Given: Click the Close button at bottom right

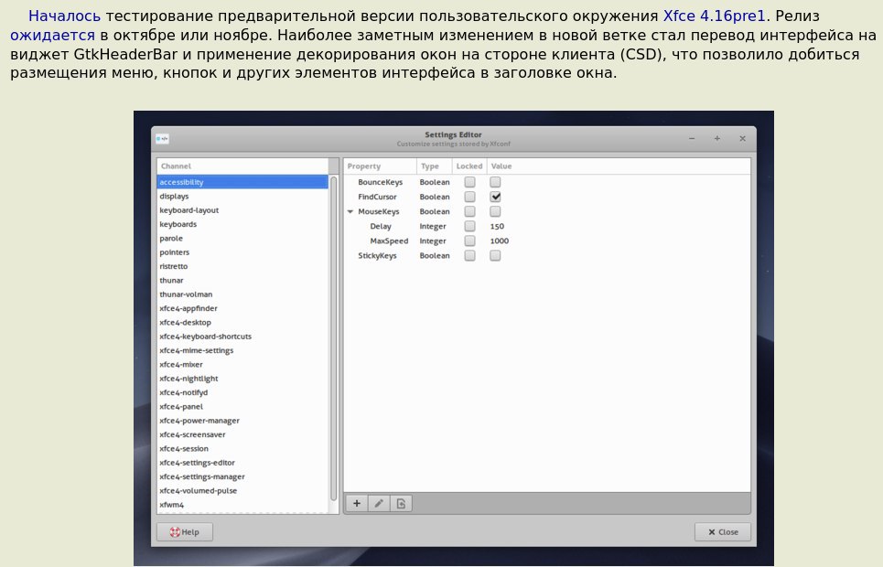Looking at the screenshot, I should click(x=723, y=532).
